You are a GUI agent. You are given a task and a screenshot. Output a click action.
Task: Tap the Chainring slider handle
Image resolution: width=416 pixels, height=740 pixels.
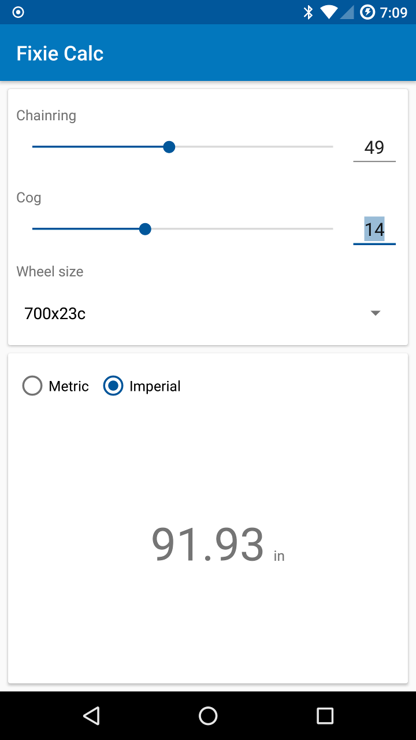click(x=169, y=147)
